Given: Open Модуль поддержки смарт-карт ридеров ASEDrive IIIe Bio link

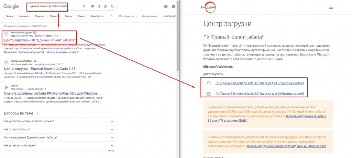Looking at the screenshot, I should point(287,146).
